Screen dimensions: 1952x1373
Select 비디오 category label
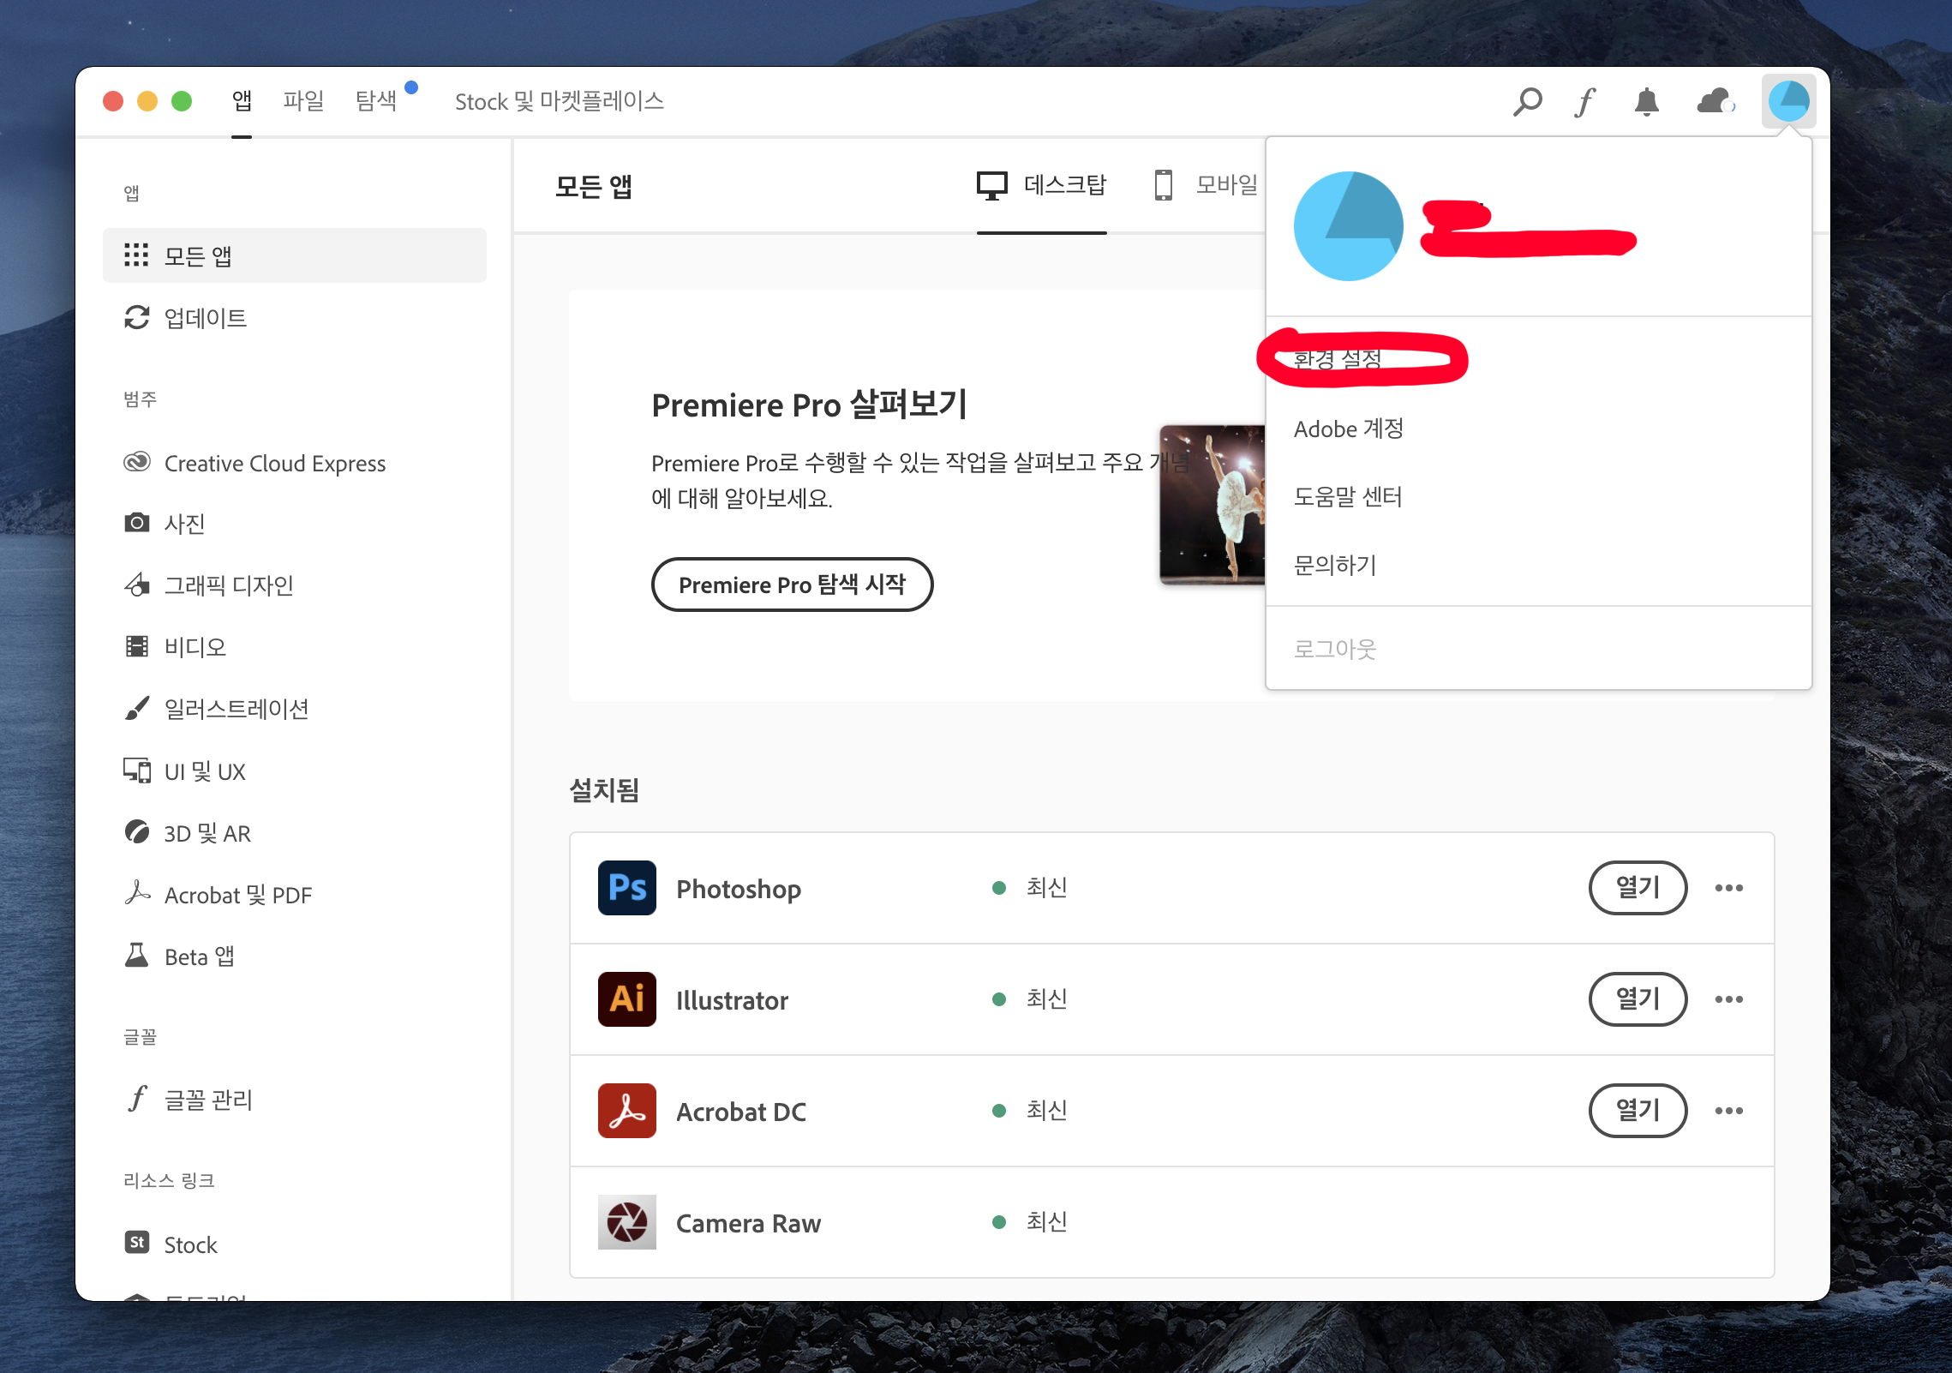pyautogui.click(x=195, y=646)
